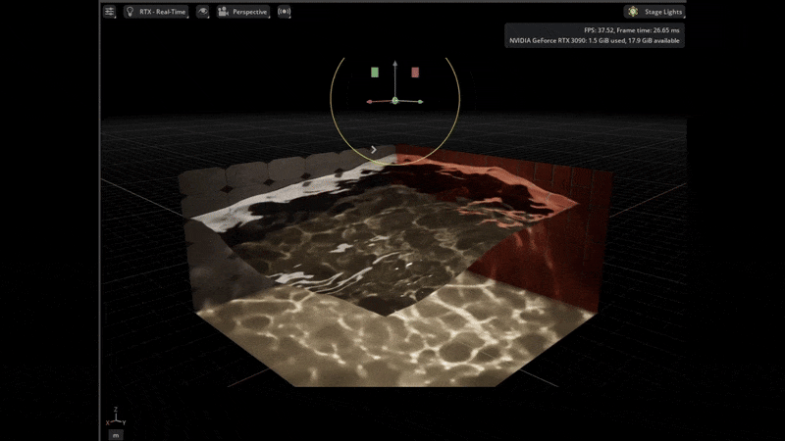Click the red square gizmo plane handle
Viewport: 785px width, 441px height.
(415, 73)
